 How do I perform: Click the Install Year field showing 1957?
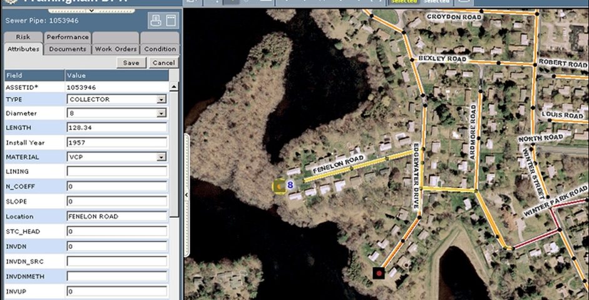pos(117,142)
